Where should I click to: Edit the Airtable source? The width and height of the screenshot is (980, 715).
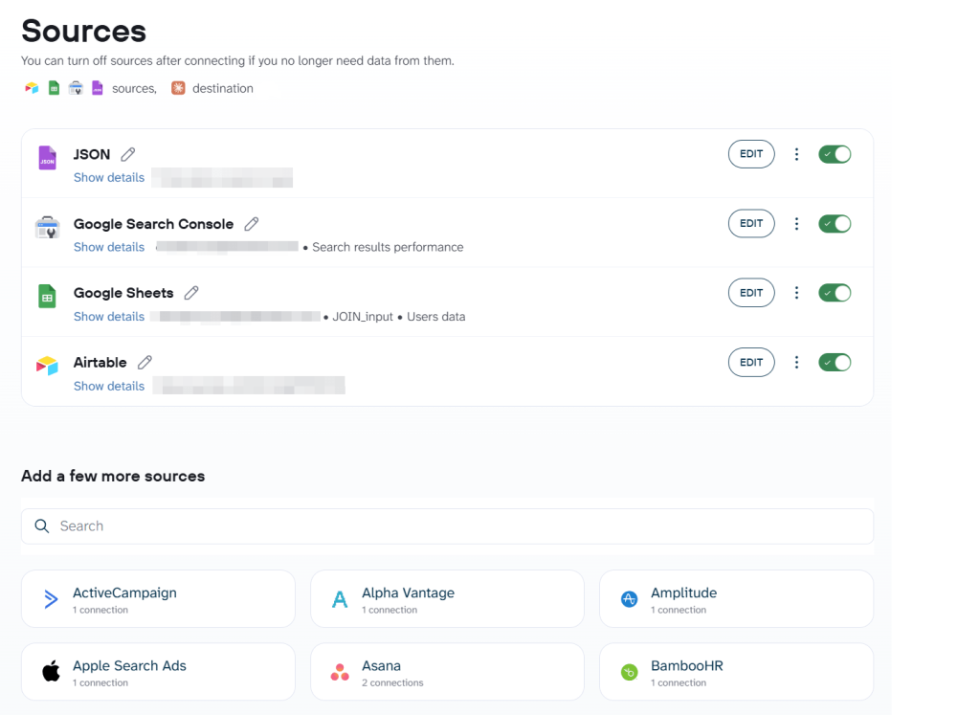pos(751,362)
